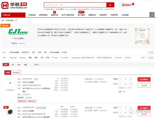Viewport: 156px width, 118px height.
Task: Expand the 更多 packages dropdown
Action: tap(144, 57)
